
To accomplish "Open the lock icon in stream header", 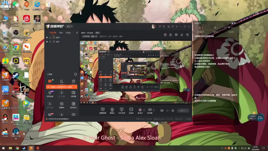I will click(171, 35).
